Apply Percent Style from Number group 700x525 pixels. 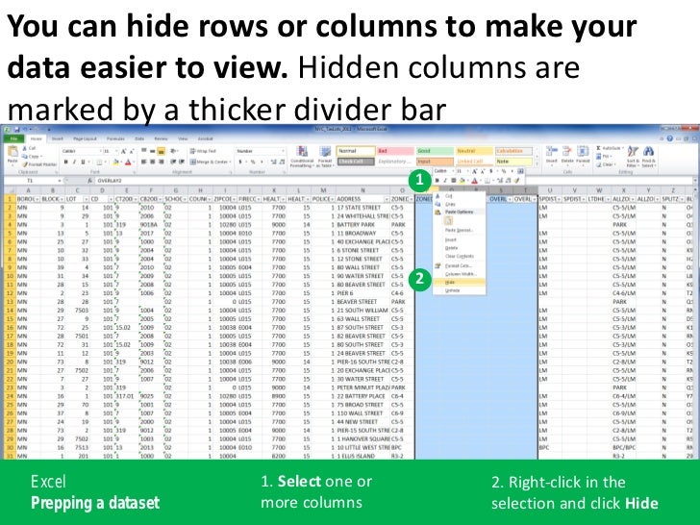[252, 162]
